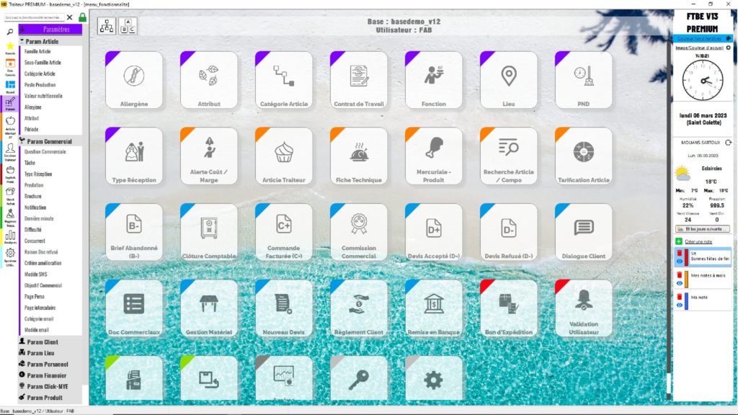The image size is (738, 415).
Task: Open the PND tile
Action: 584,80
